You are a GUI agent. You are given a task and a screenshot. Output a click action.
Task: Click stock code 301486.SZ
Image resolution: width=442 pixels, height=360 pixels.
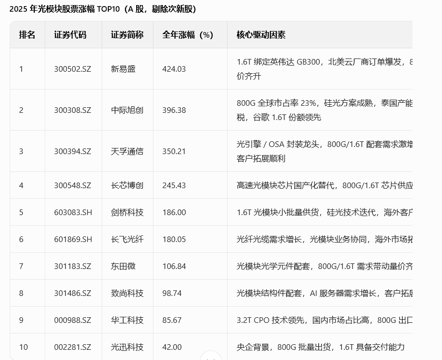click(x=73, y=293)
